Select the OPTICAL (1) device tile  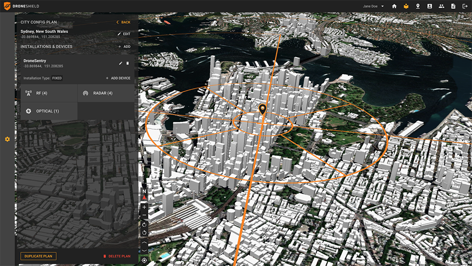click(49, 111)
